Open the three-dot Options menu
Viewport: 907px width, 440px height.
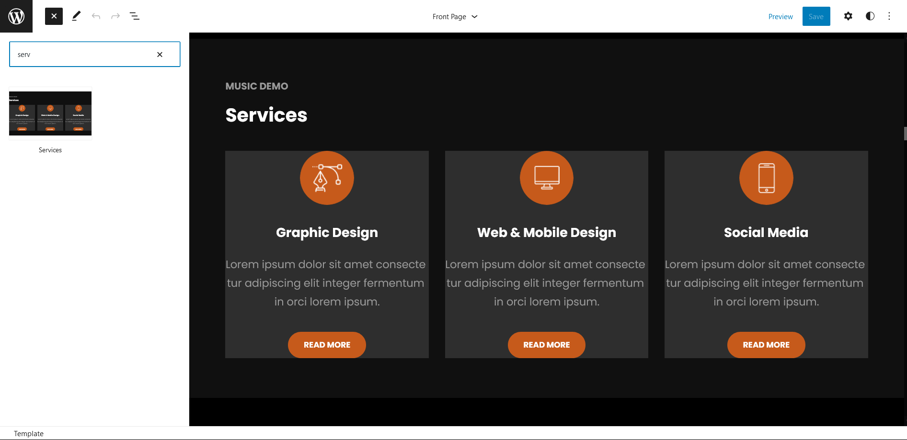pos(889,16)
